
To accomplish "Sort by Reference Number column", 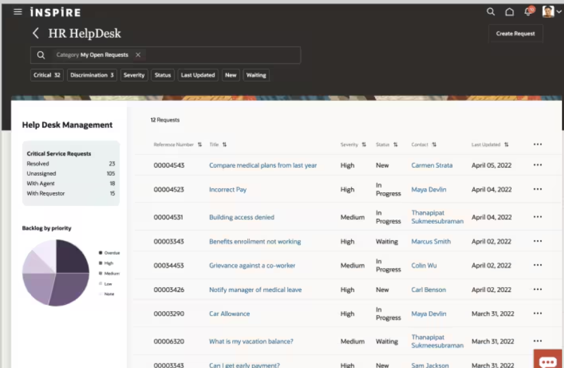I will click(x=200, y=145).
